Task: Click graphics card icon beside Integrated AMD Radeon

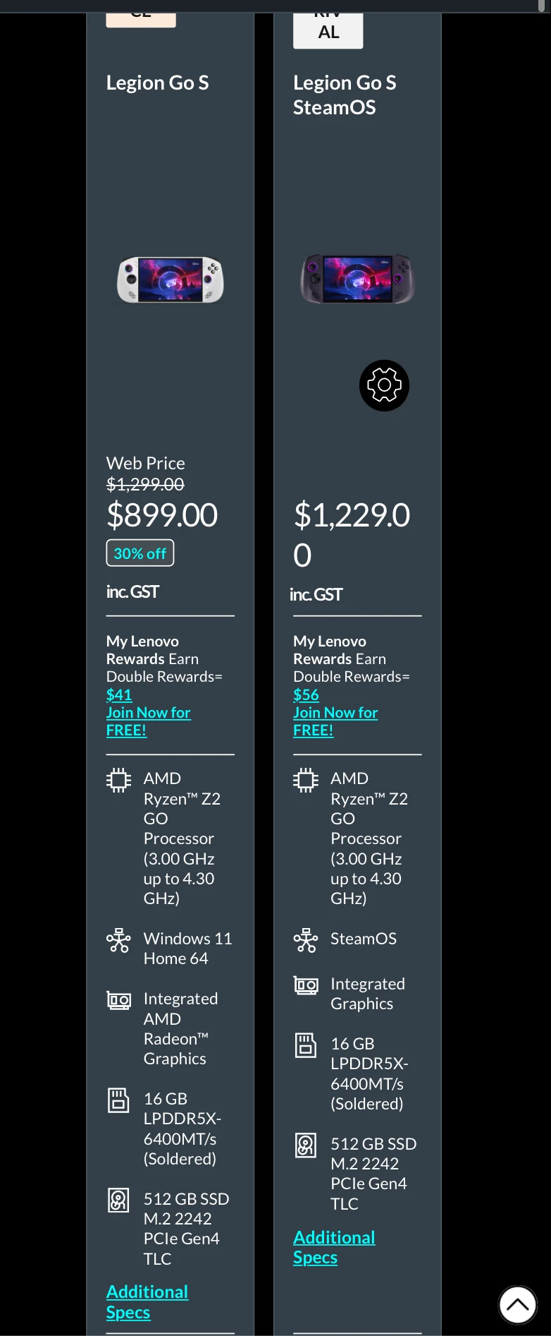Action: 118,1000
